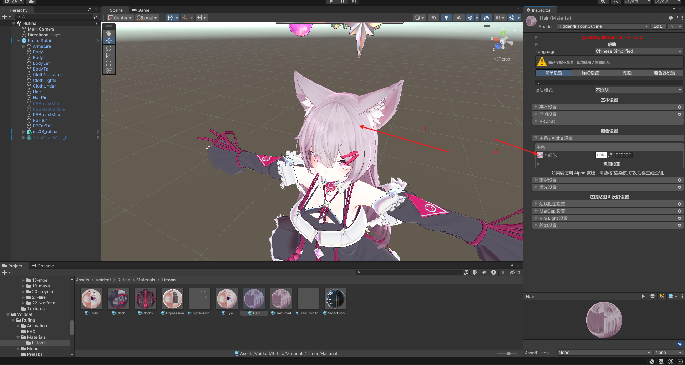Image resolution: width=685 pixels, height=365 pixels.
Task: Toggle scene lighting bulb button
Action: pyautogui.click(x=446, y=18)
